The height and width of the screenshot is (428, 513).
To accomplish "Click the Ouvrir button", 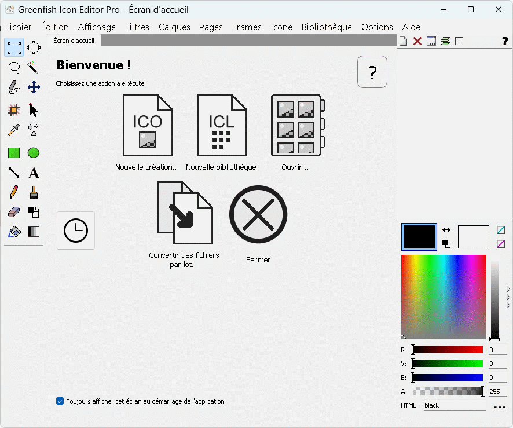I will click(x=296, y=132).
